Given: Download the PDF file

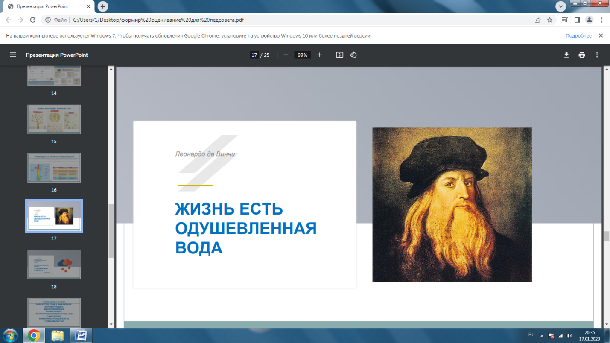Looking at the screenshot, I should tap(566, 55).
